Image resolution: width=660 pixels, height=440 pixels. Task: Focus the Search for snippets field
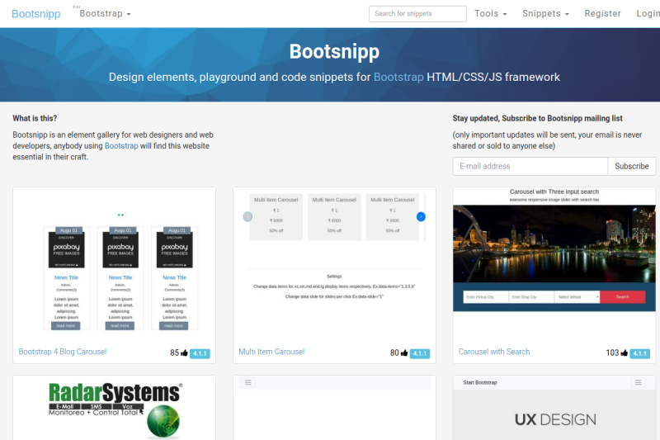417,13
